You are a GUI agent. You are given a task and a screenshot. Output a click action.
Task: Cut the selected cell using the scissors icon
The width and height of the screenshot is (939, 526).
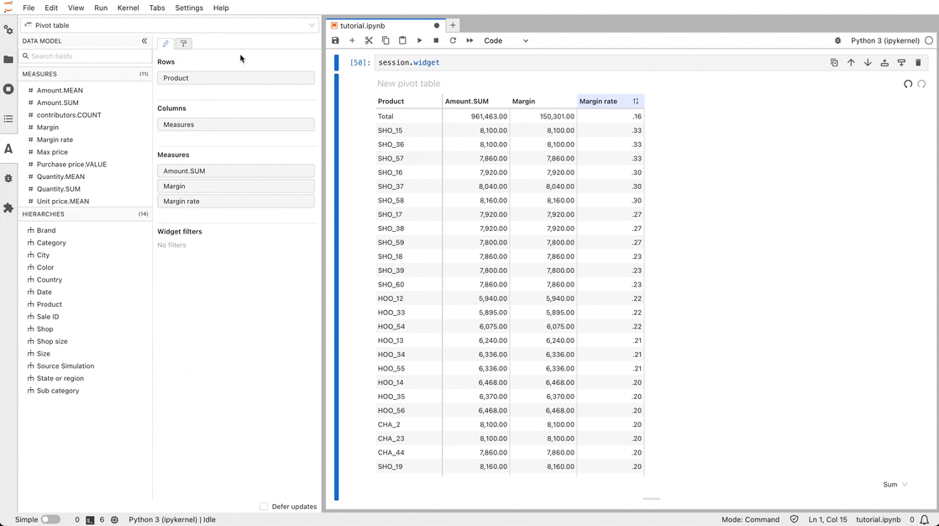click(x=369, y=40)
